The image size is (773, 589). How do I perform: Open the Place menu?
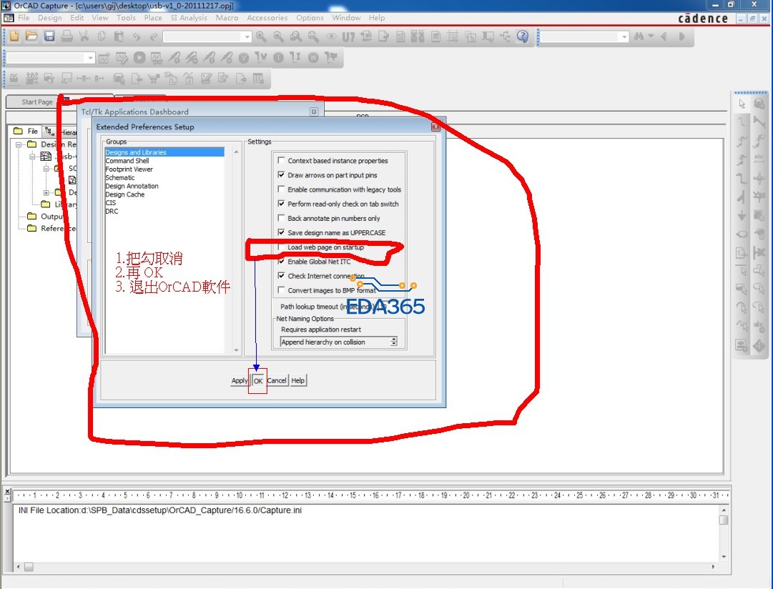pos(153,18)
